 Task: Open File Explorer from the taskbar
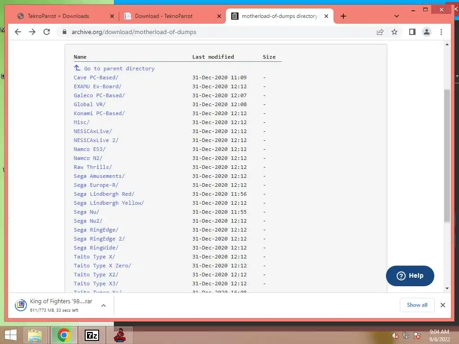pos(35,335)
